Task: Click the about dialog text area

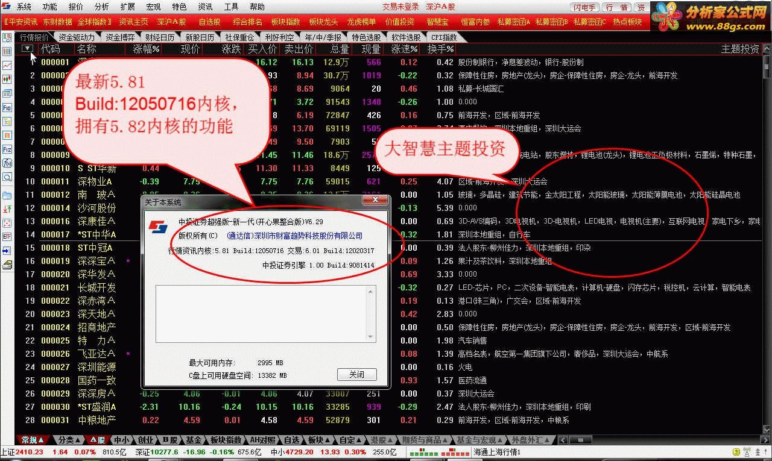Action: click(266, 315)
